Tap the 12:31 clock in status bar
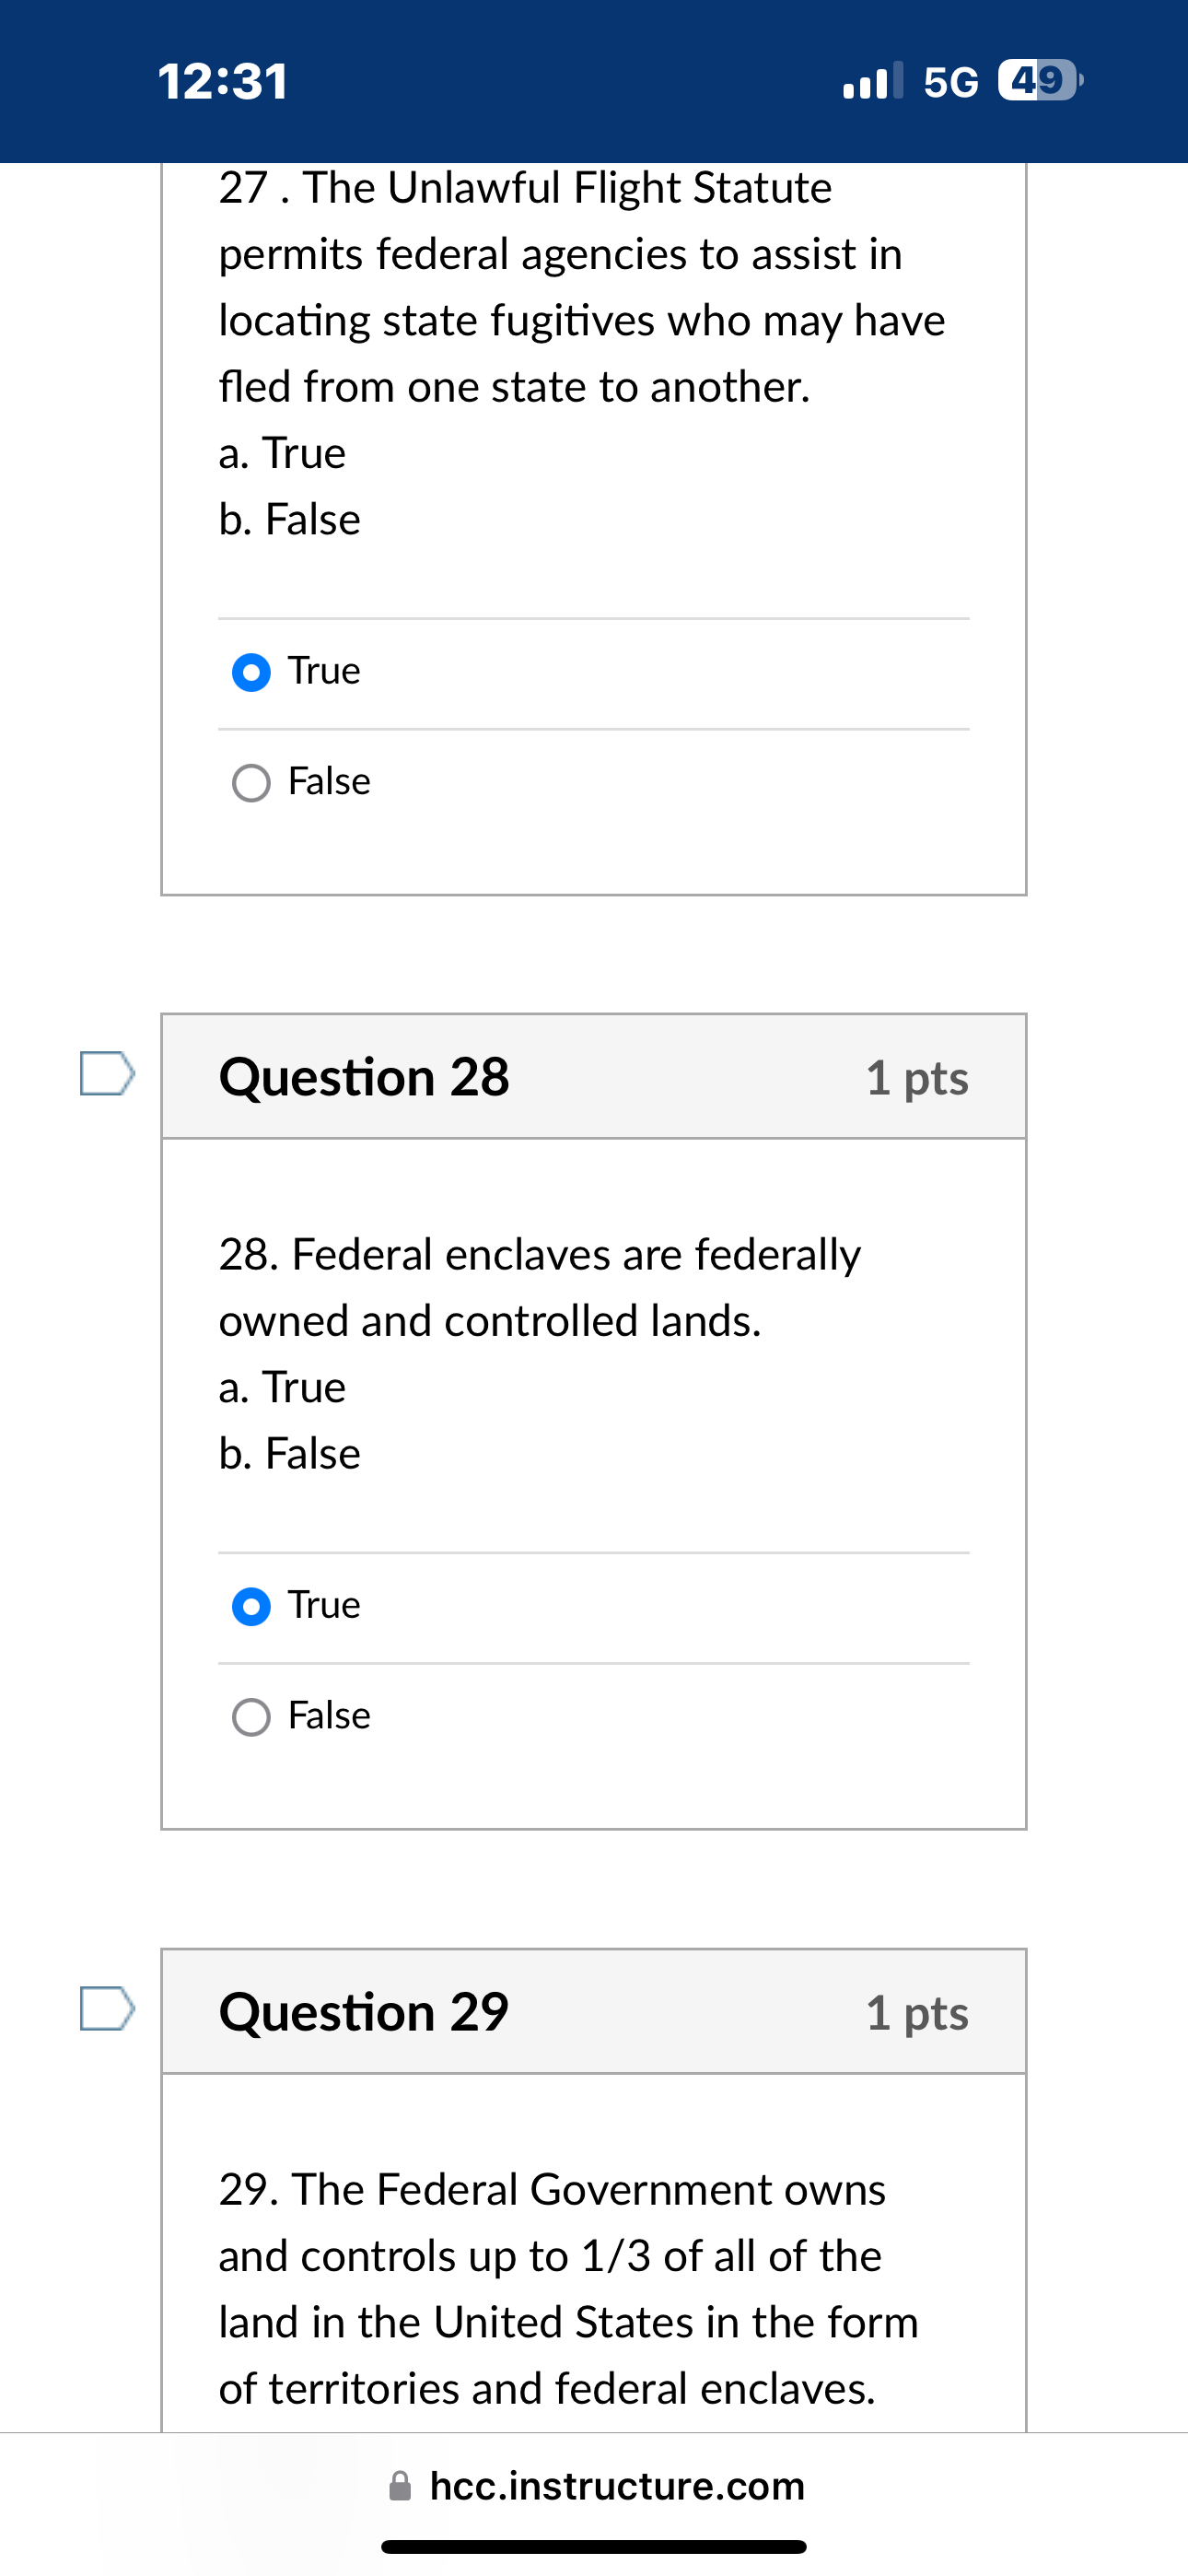The image size is (1188, 2576). (223, 81)
